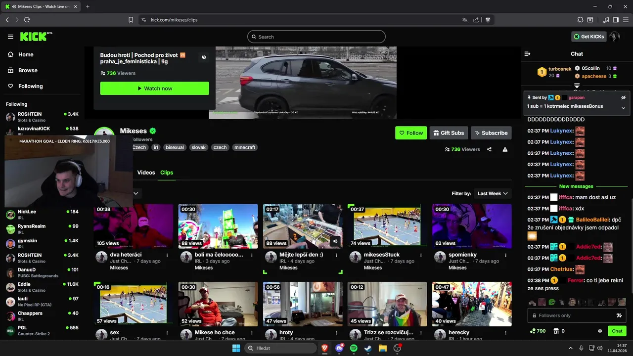
Task: Open the Kick hamburger sidebar menu
Action: tap(10, 37)
